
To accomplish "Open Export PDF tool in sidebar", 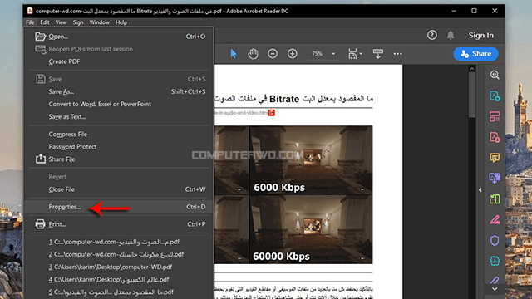I will point(495,96).
